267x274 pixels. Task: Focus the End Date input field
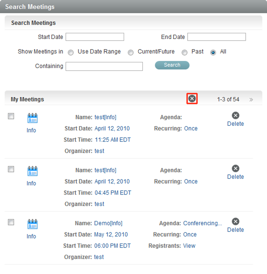tap(216, 37)
